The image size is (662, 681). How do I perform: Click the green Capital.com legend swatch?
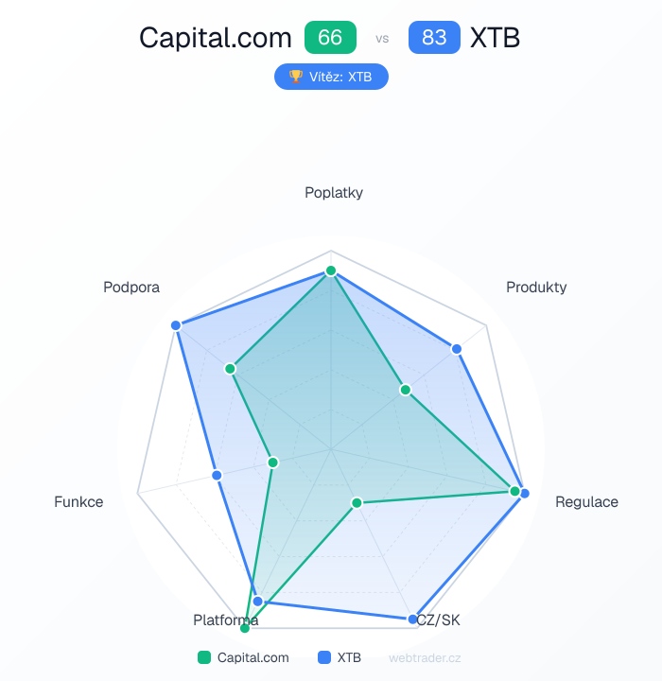pyautogui.click(x=203, y=657)
